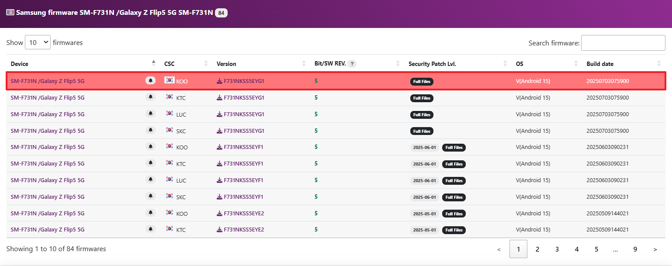Click Full Files badge in KOO F731NKSS5EYG1 row
Viewport: 672px width, 266px height.
coord(422,81)
